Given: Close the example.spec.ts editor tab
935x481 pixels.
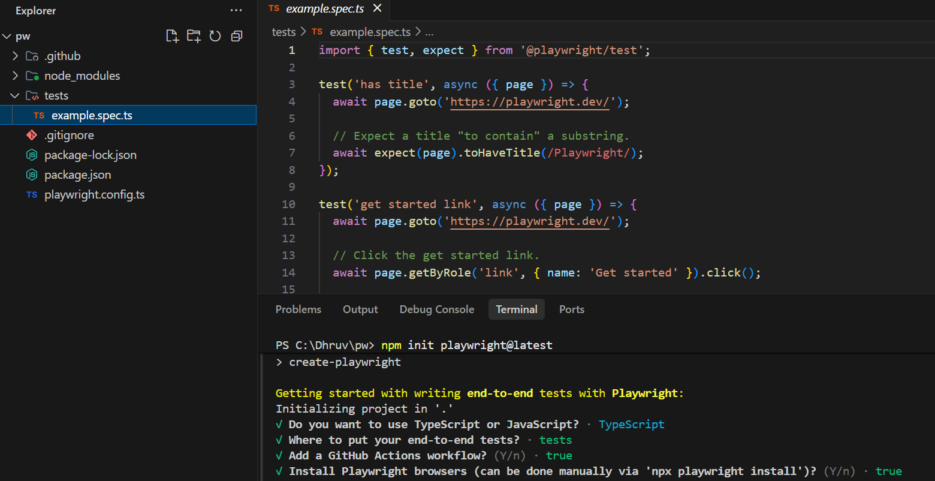Looking at the screenshot, I should 377,8.
